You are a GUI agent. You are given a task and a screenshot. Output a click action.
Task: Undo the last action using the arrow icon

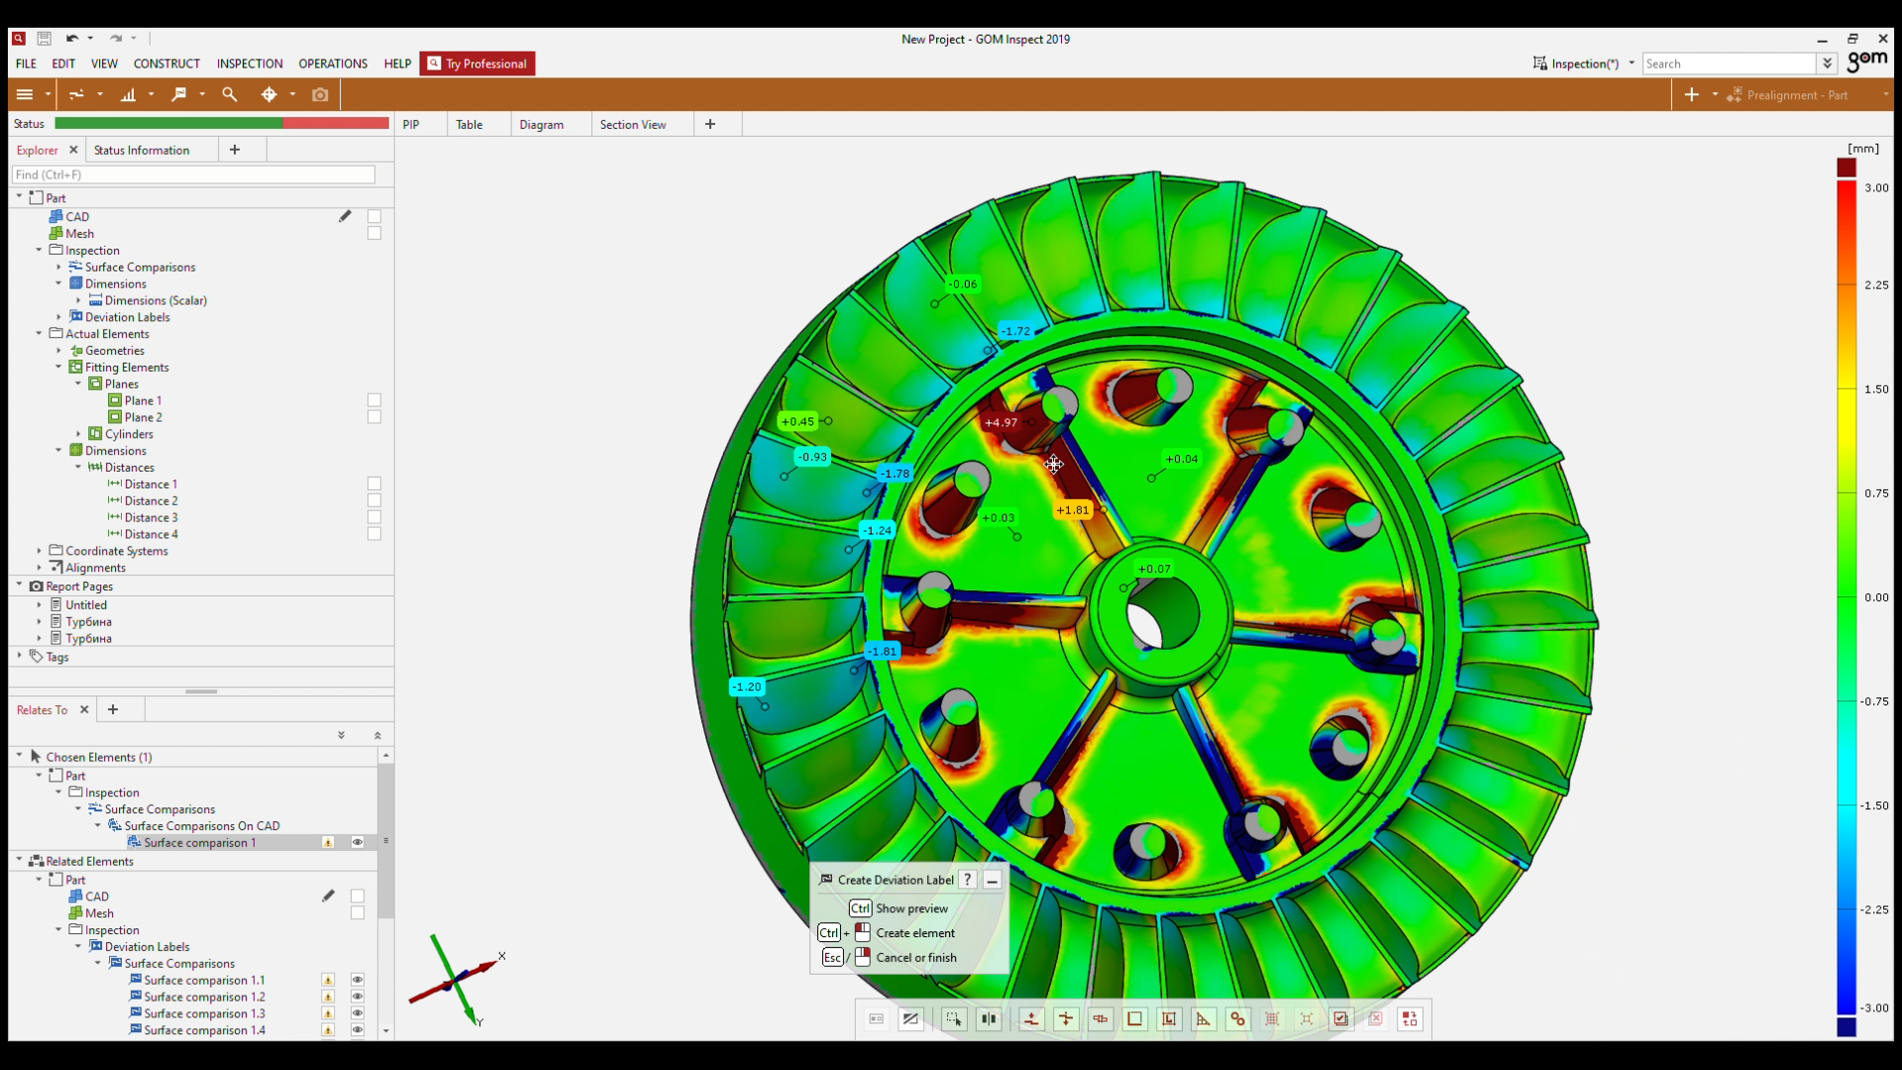click(x=72, y=39)
